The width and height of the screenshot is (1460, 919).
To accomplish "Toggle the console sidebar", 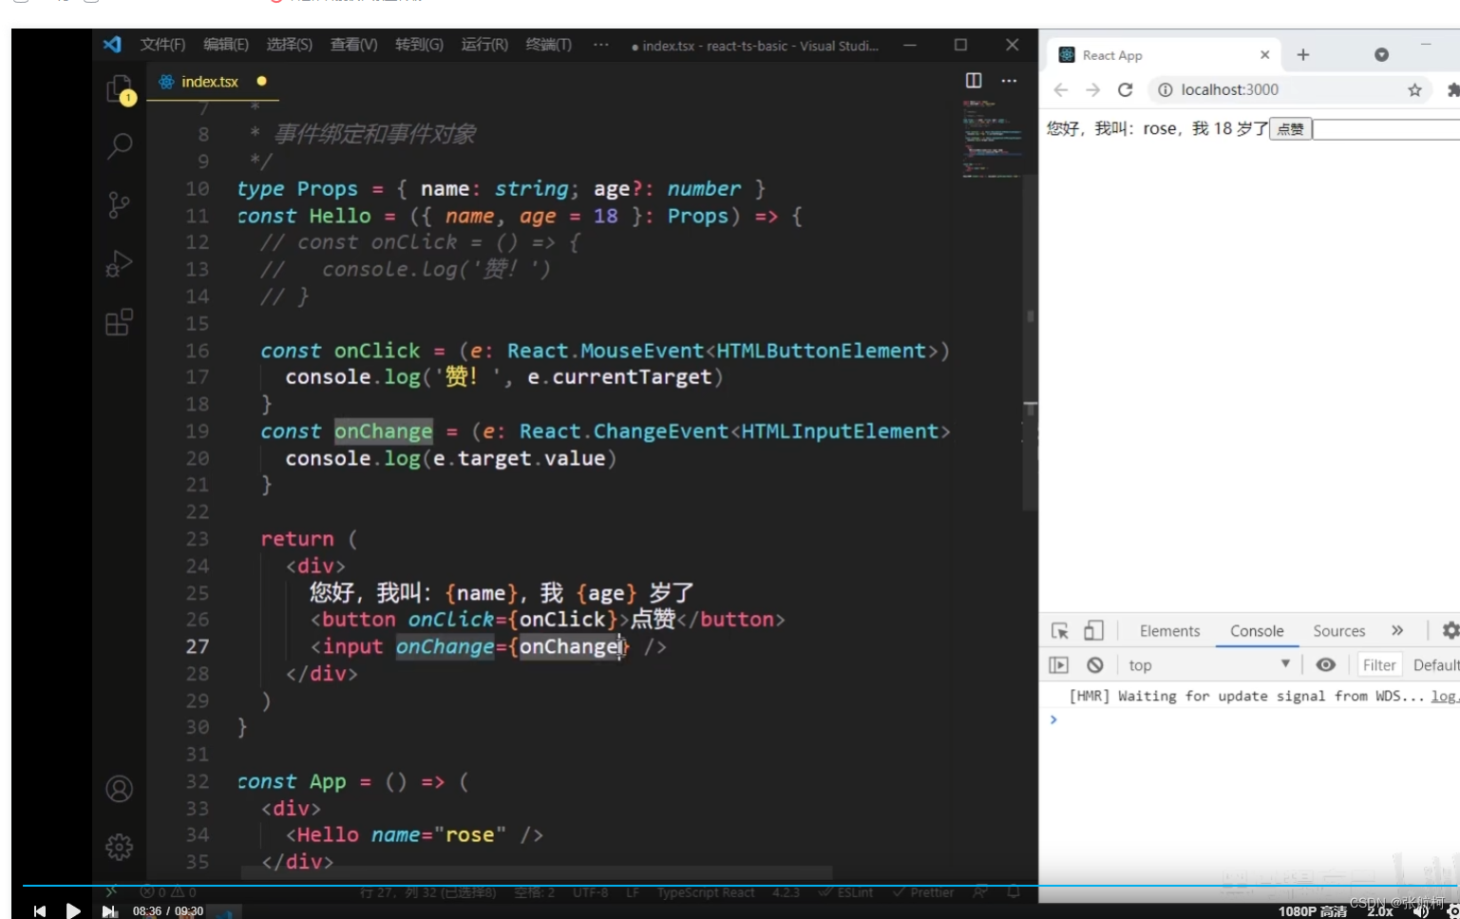I will [x=1059, y=665].
